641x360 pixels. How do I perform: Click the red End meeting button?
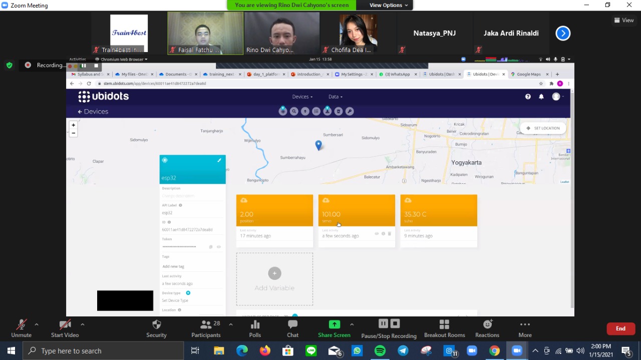(620, 328)
